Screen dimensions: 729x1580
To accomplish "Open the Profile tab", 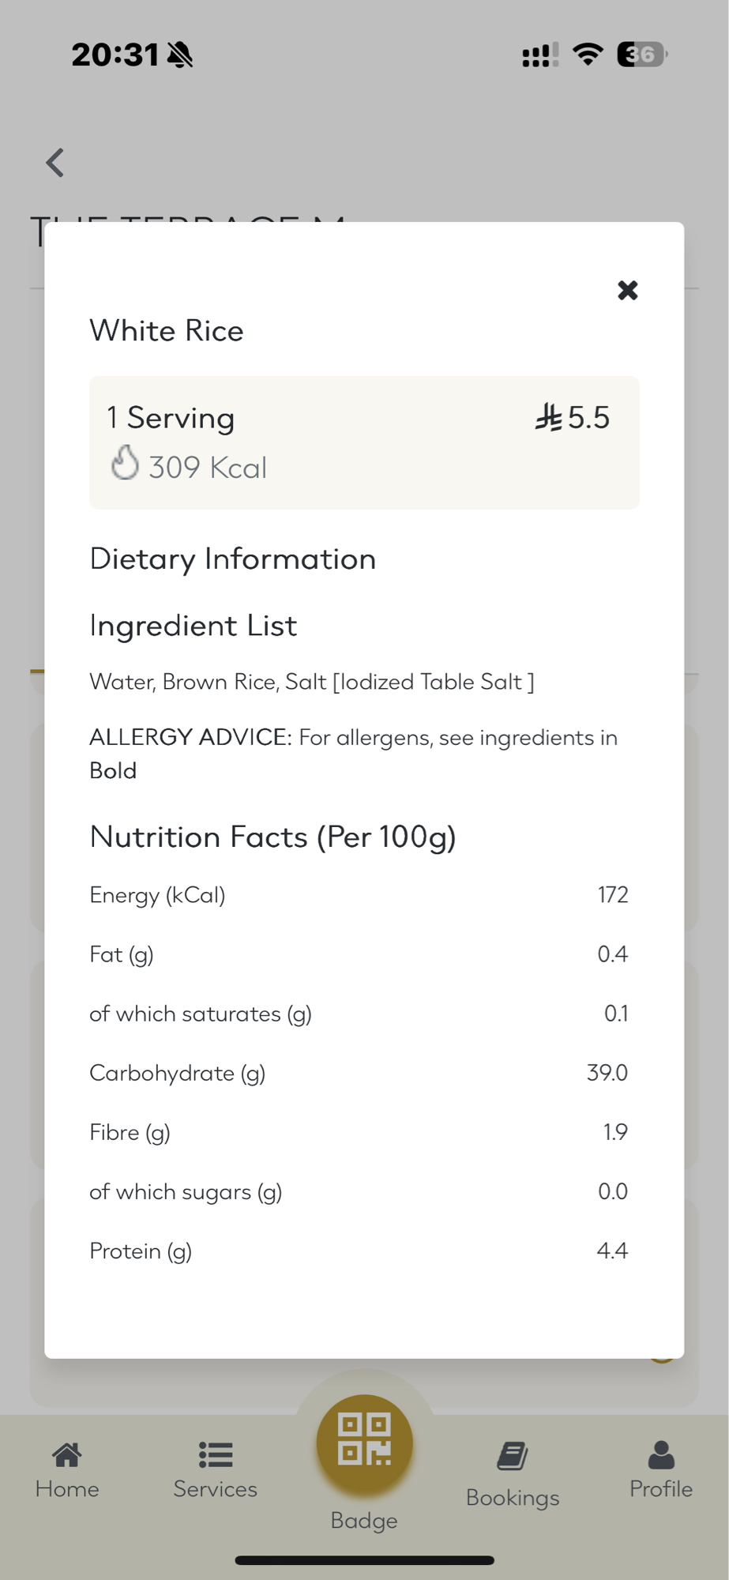I will click(660, 1470).
